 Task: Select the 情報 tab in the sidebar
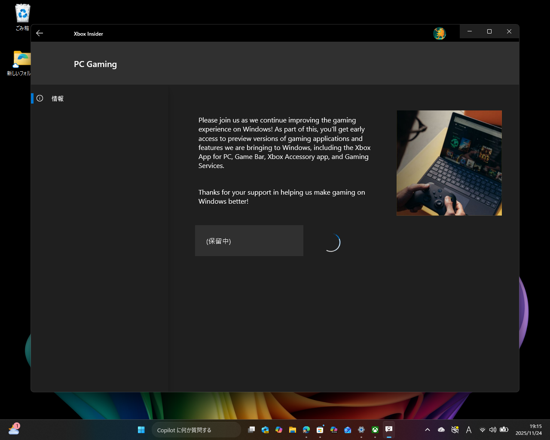(57, 98)
